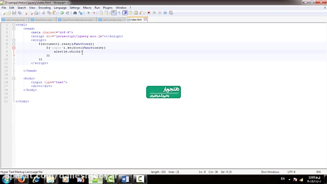This screenshot has height=184, width=327.
Task: Toggle synchronized horizontal scrolling icon
Action: click(x=106, y=13)
